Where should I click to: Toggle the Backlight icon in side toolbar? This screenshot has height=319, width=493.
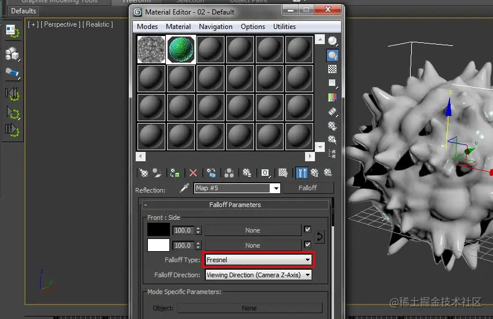332,55
